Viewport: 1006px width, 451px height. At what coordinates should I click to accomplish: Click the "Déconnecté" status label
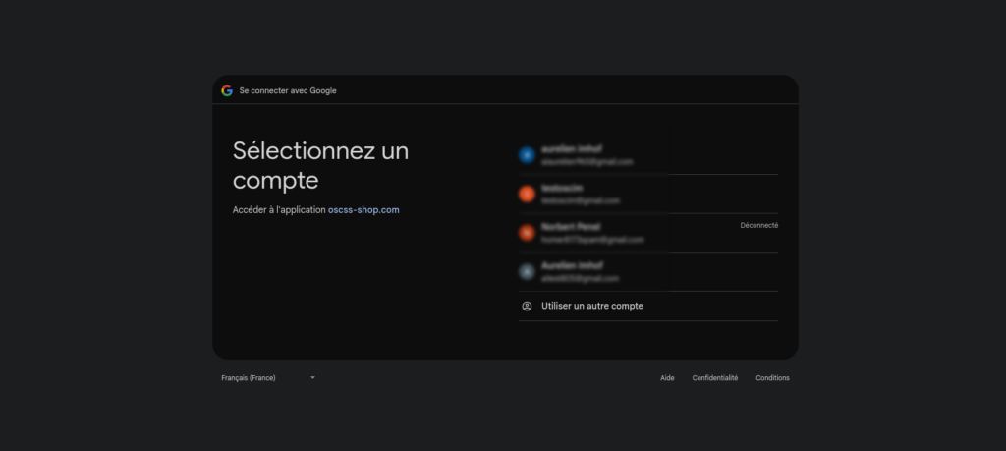click(x=758, y=226)
